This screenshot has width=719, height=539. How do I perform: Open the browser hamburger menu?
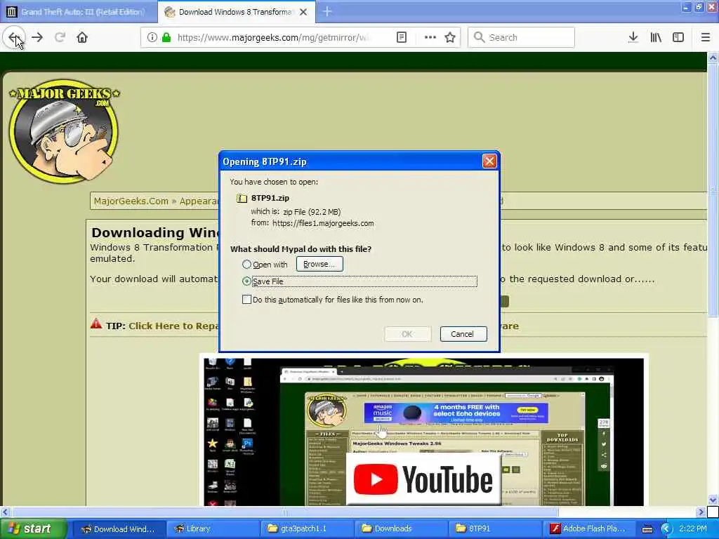(705, 38)
